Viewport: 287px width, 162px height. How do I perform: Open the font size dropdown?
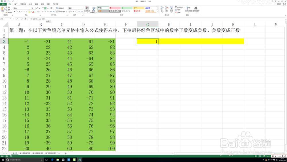(x=35, y=8)
